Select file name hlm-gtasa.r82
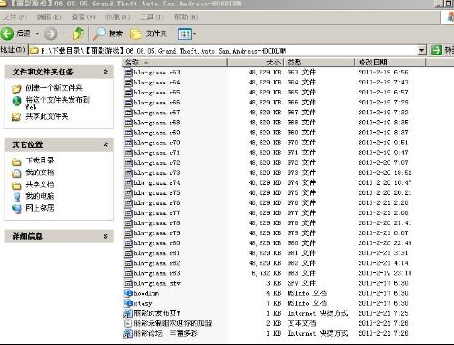This screenshot has height=345, width=454. 157,263
